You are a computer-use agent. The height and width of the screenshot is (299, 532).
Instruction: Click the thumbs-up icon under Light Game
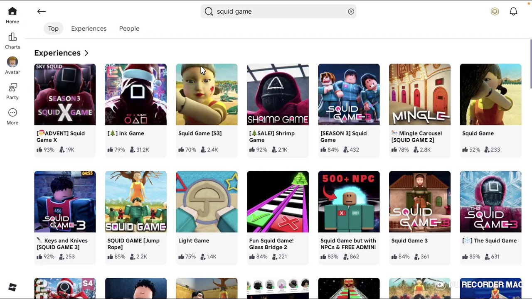click(181, 257)
